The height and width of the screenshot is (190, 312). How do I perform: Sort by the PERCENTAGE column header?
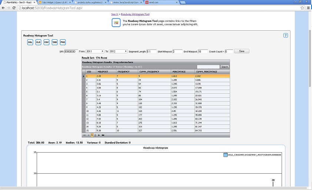tap(183, 71)
